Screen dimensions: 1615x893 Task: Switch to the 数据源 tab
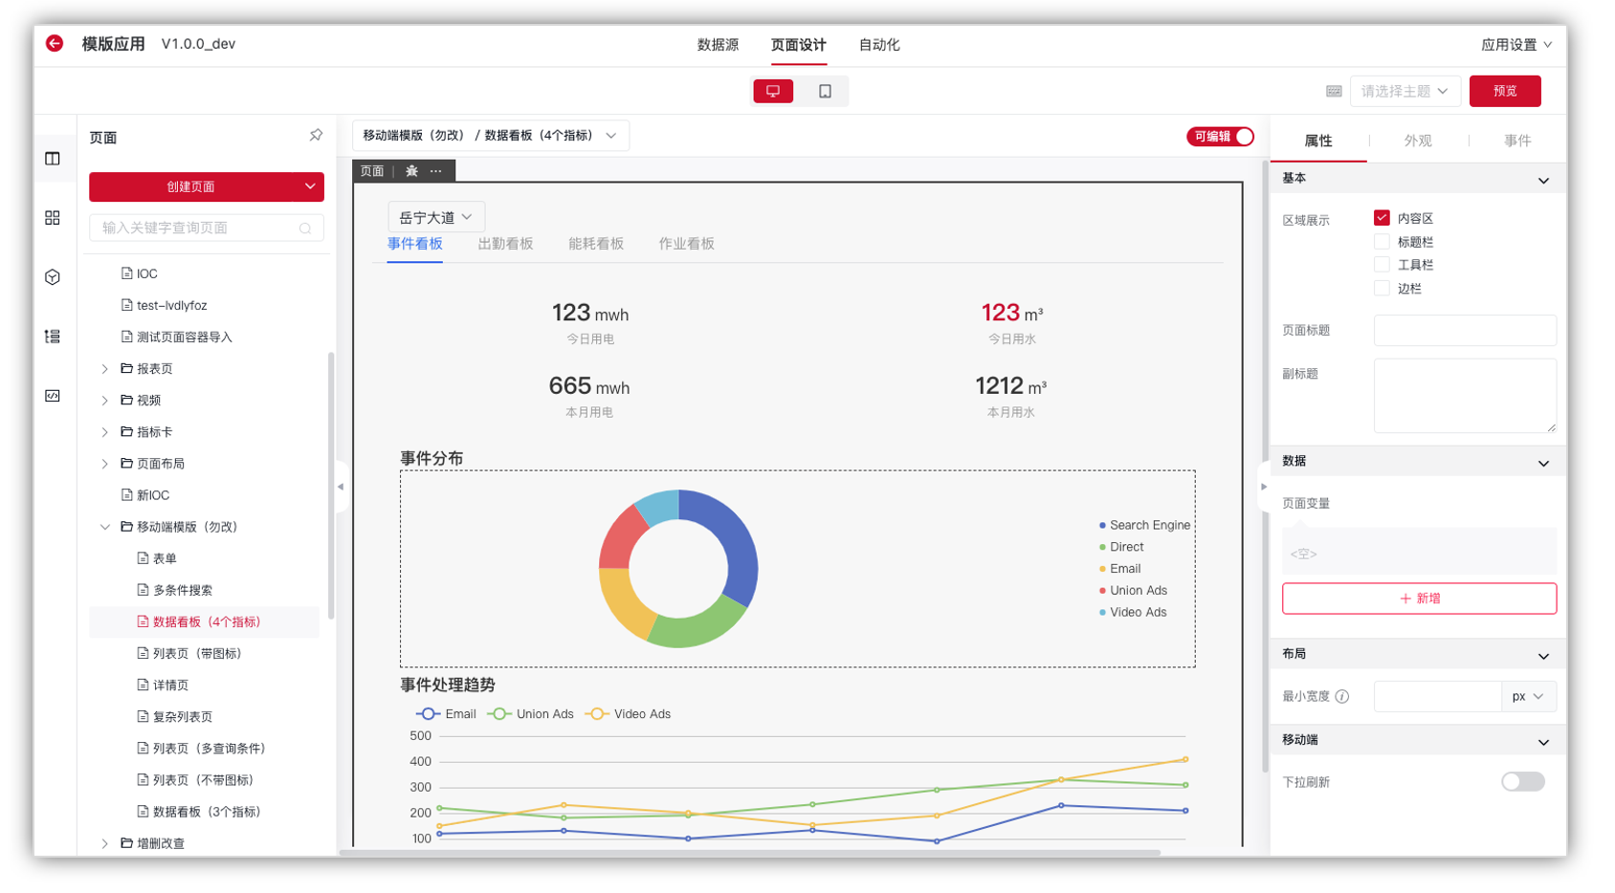[718, 45]
